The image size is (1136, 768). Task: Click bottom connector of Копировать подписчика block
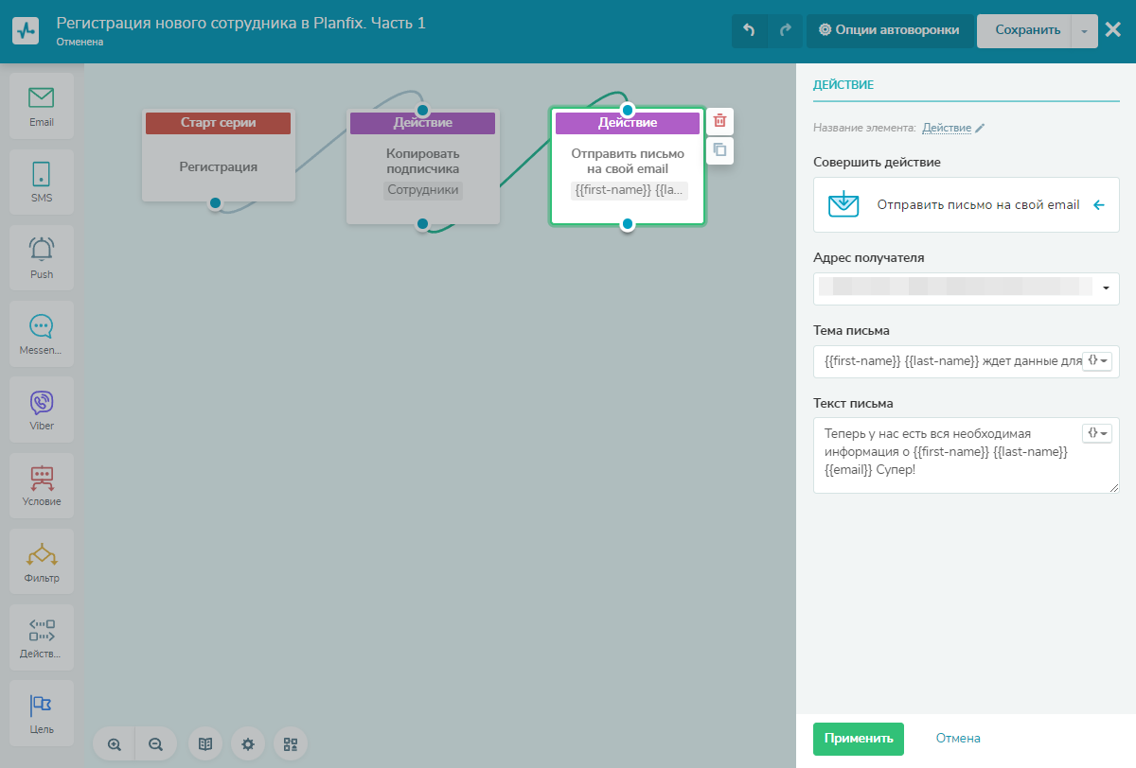pyautogui.click(x=423, y=224)
